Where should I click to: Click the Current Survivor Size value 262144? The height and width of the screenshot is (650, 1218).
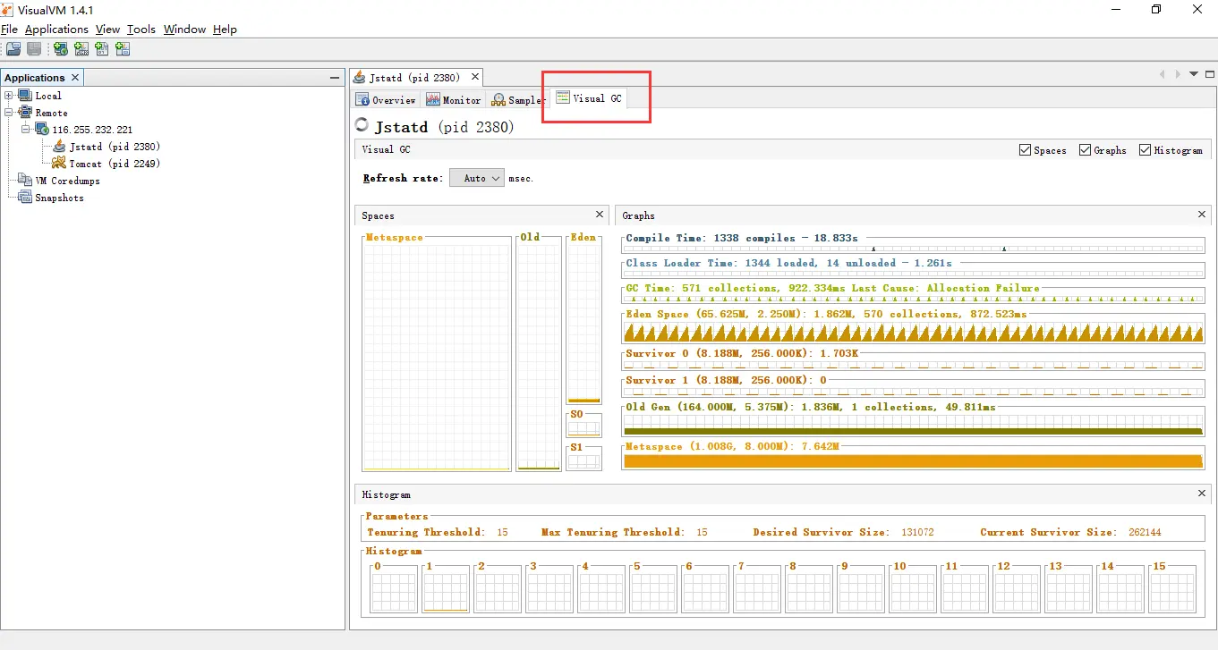click(x=1145, y=532)
